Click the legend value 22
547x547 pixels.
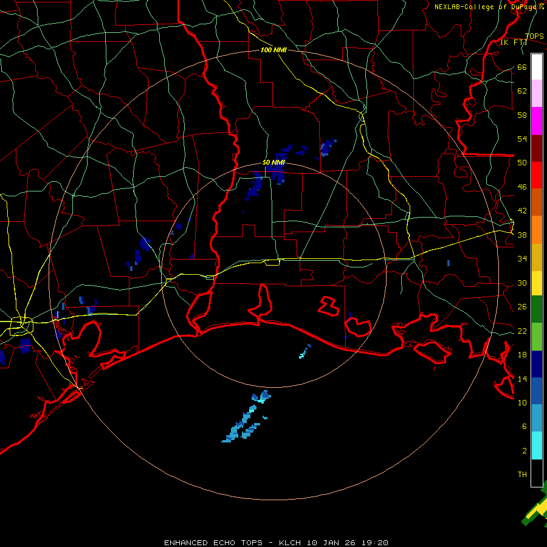[x=522, y=331]
